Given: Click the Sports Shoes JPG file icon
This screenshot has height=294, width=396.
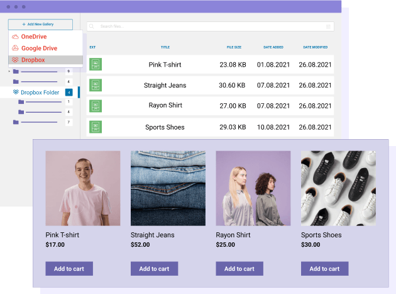Looking at the screenshot, I should pyautogui.click(x=96, y=127).
